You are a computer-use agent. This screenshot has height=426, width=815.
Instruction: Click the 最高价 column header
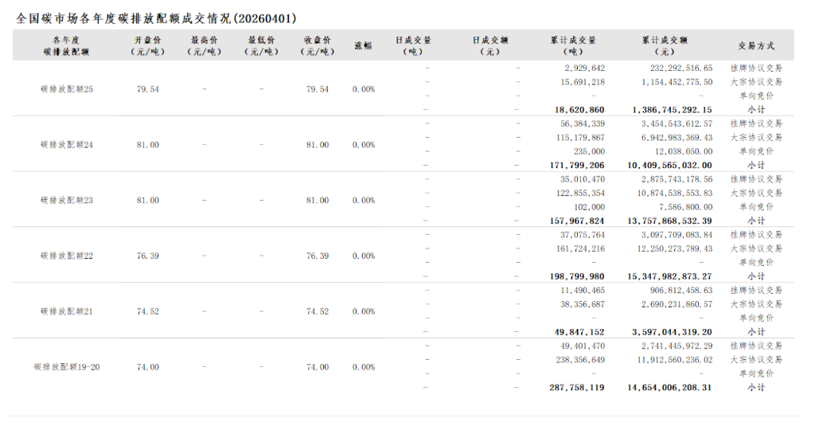click(x=205, y=45)
